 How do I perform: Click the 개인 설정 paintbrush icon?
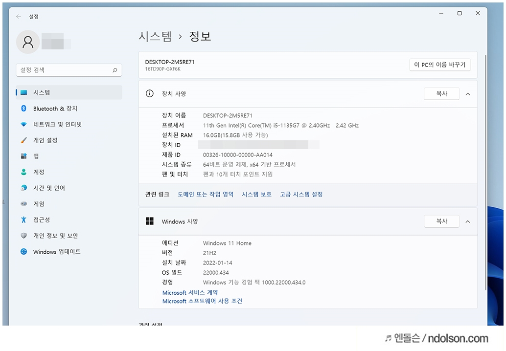pyautogui.click(x=23, y=140)
